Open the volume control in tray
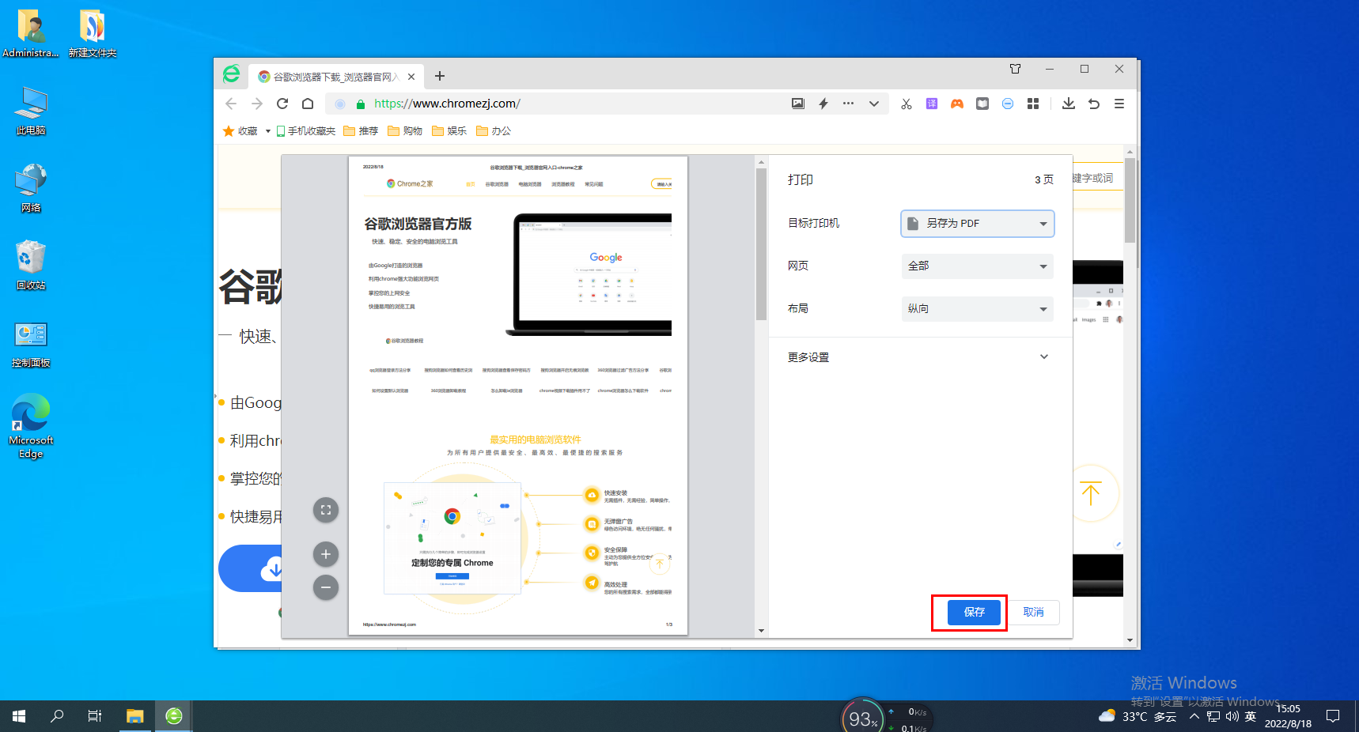Image resolution: width=1359 pixels, height=732 pixels. tap(1232, 717)
